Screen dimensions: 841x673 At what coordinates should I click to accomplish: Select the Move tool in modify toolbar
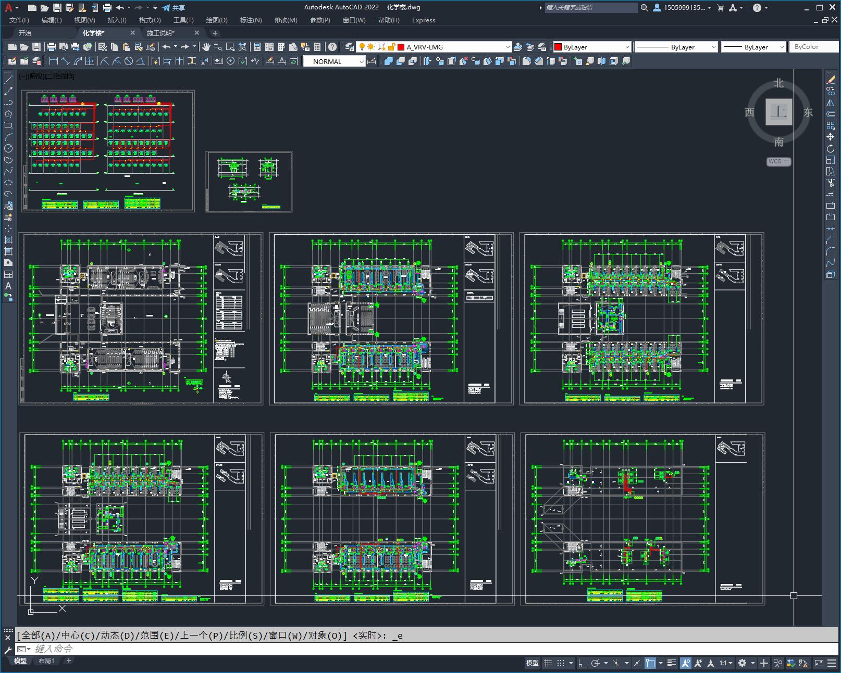(831, 137)
